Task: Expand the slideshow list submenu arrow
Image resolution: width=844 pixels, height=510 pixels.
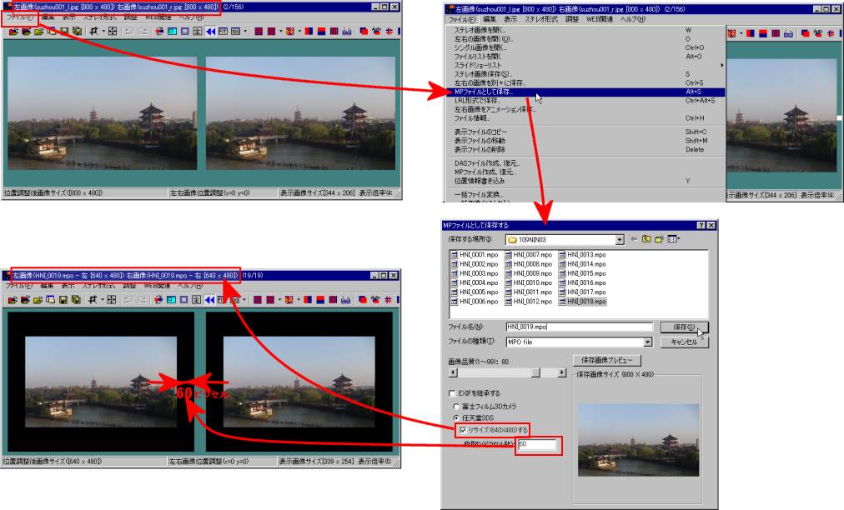Action: point(721,65)
